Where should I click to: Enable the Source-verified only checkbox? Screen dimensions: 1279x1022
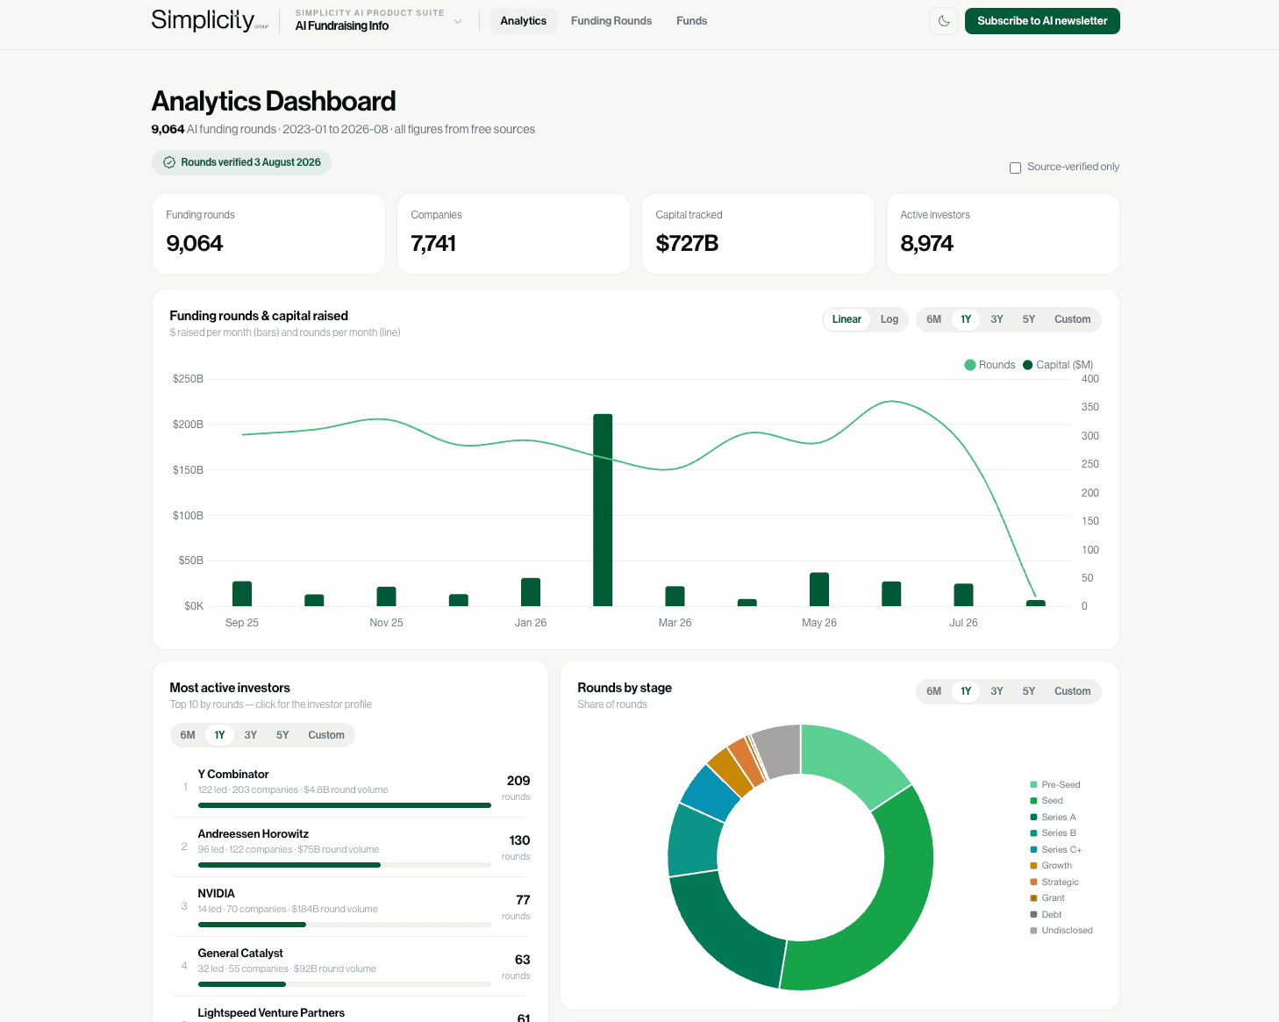coord(1015,168)
